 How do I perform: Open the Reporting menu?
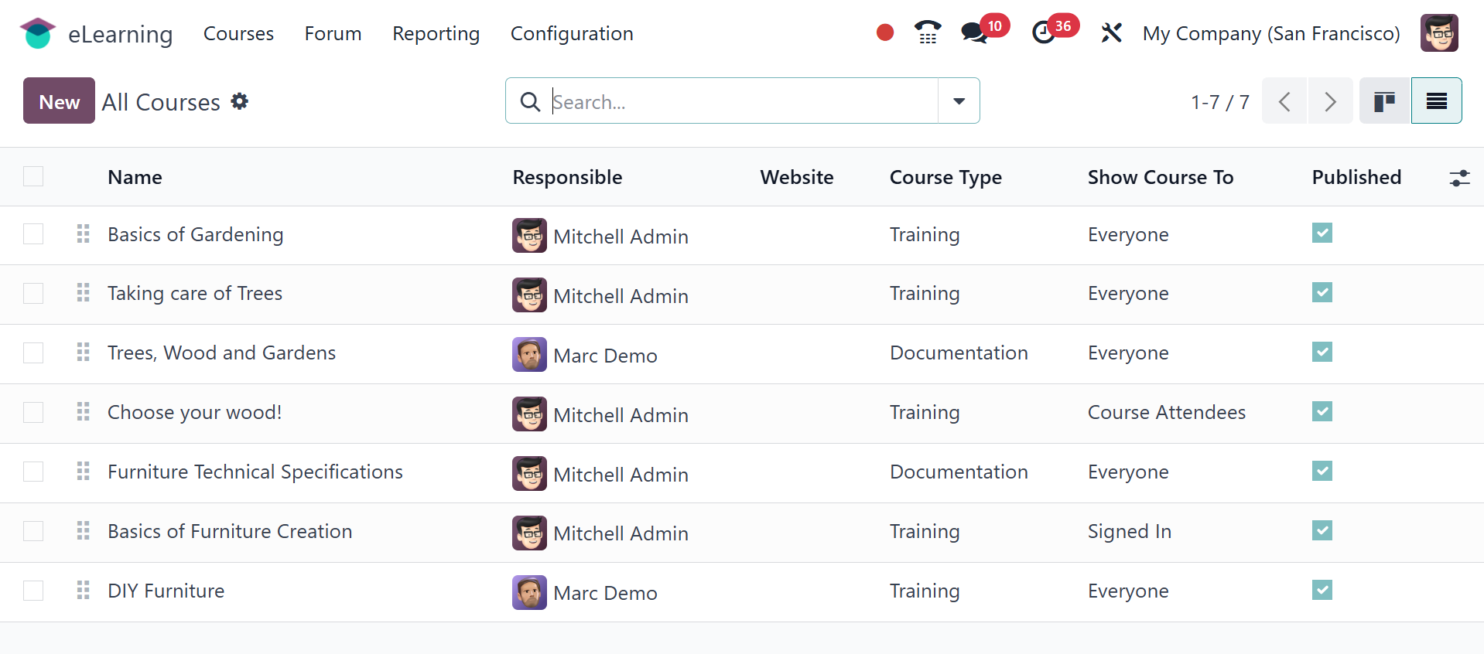click(x=436, y=33)
